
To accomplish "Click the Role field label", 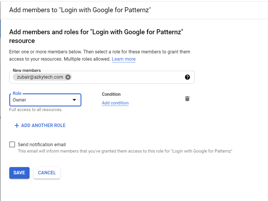I will pos(17,93).
